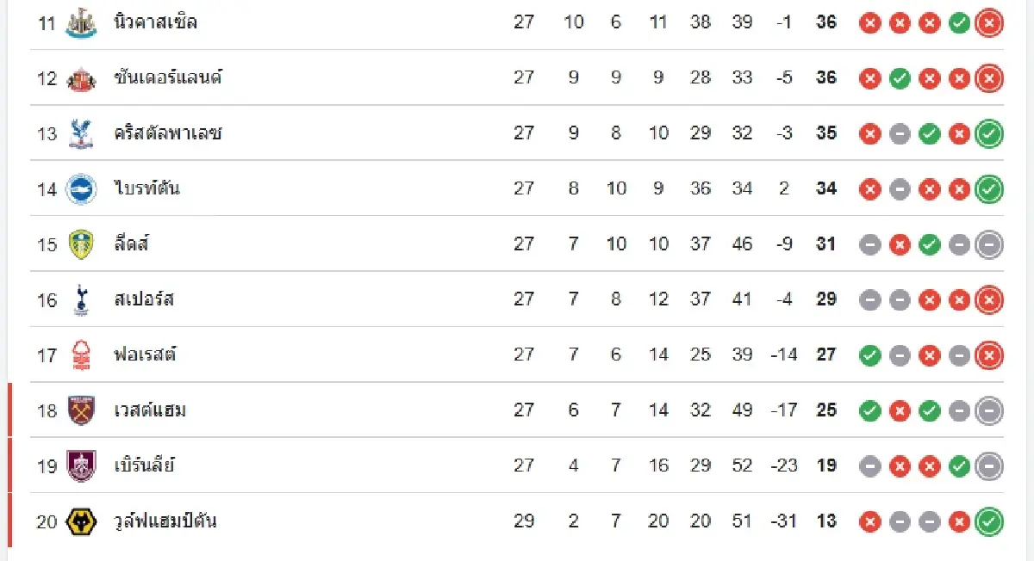Click the Spurs cockerel crest
Image resolution: width=1034 pixels, height=561 pixels.
pos(80,299)
